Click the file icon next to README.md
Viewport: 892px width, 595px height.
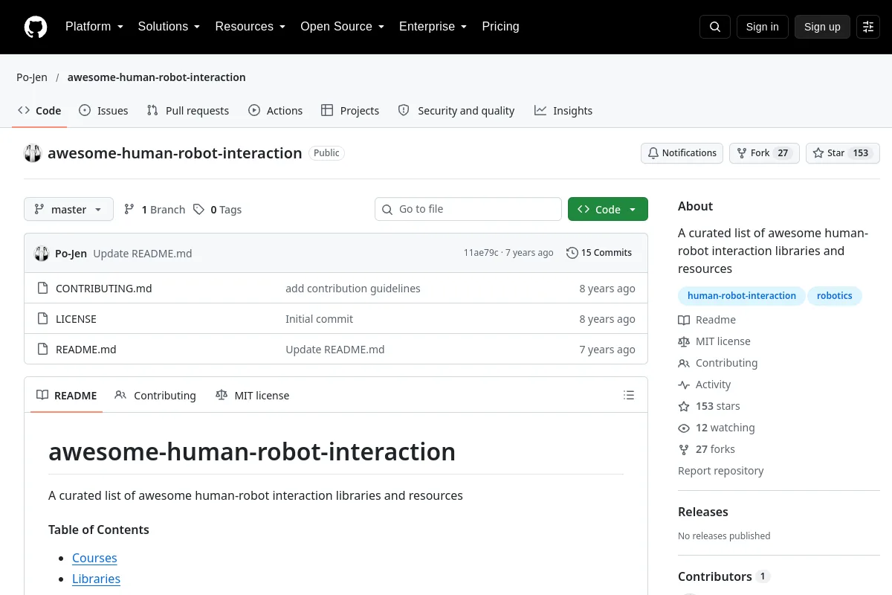tap(42, 349)
